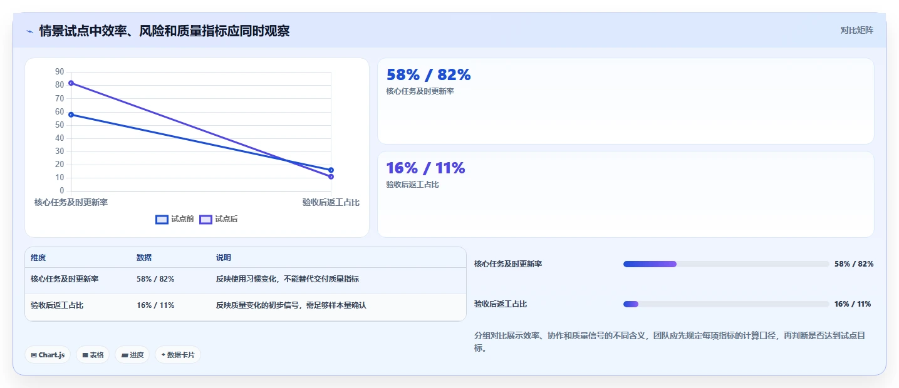Click the note 反映使用习惯变化，不能替代交付质量指标
Image resolution: width=899 pixels, height=388 pixels.
288,279
